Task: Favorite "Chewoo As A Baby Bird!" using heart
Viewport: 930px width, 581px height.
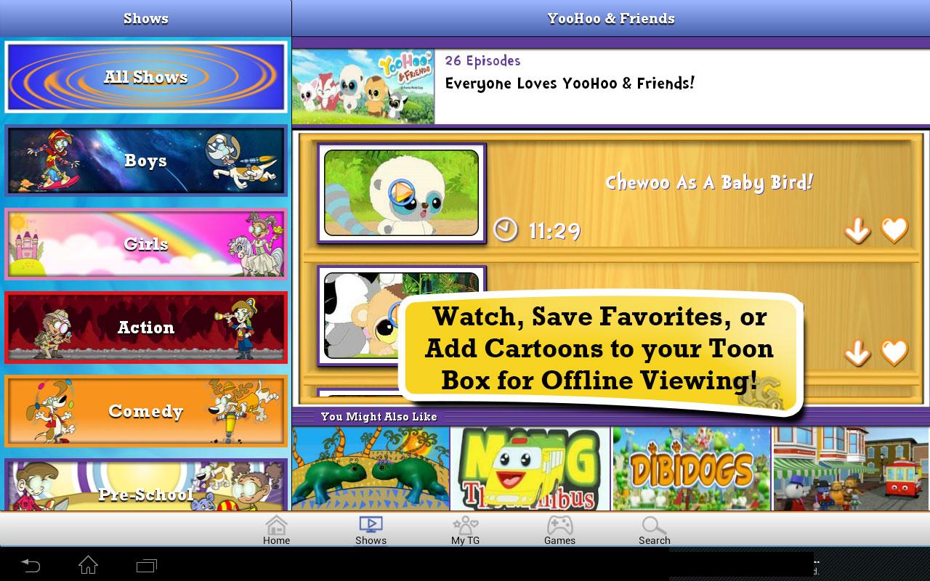Action: [895, 231]
